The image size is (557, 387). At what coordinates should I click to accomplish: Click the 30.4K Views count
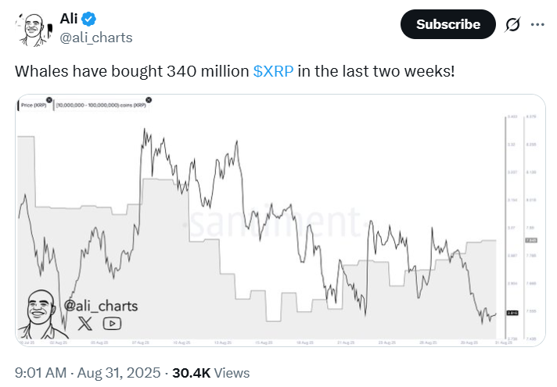tap(211, 373)
